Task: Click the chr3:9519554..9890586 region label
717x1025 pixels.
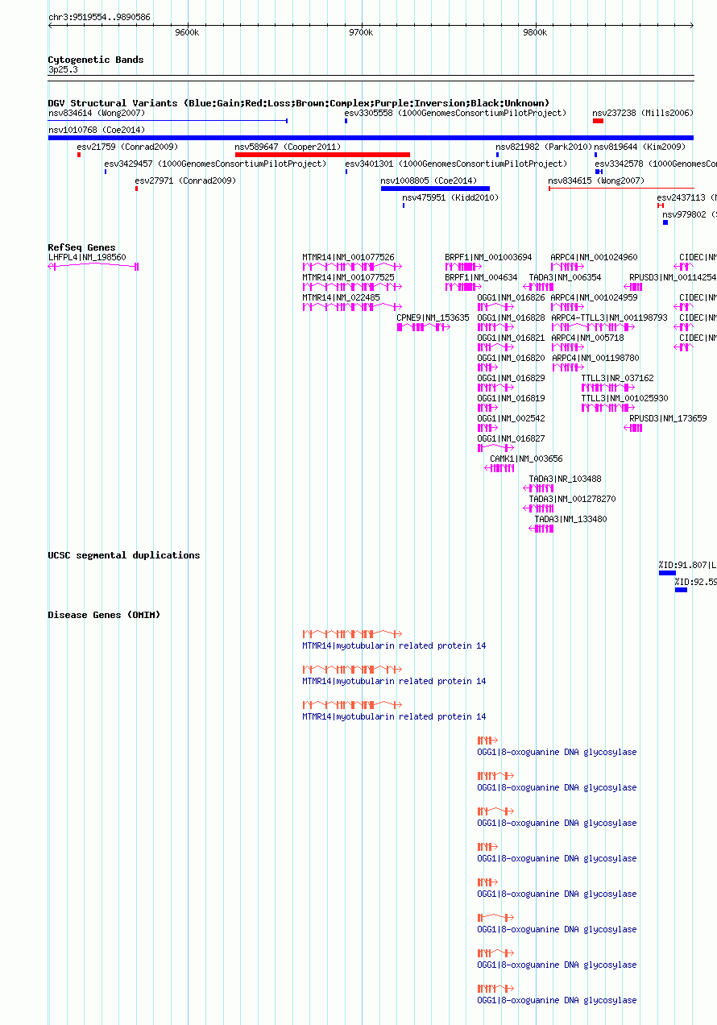Action: [99, 17]
